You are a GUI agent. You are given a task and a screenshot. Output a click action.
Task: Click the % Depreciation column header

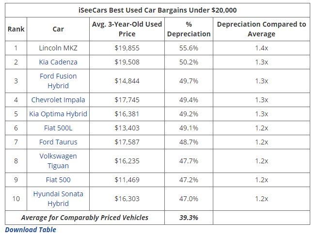click(189, 29)
